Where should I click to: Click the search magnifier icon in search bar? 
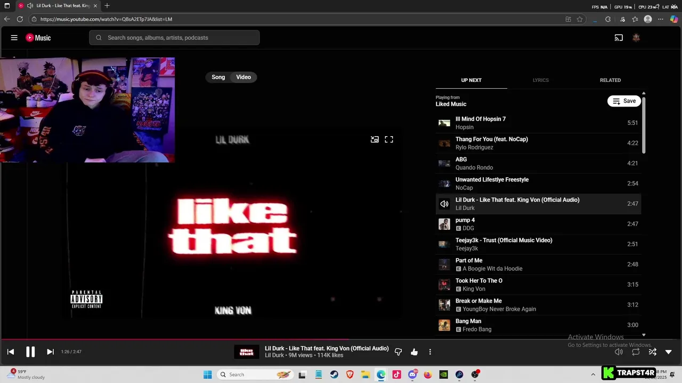click(x=99, y=38)
